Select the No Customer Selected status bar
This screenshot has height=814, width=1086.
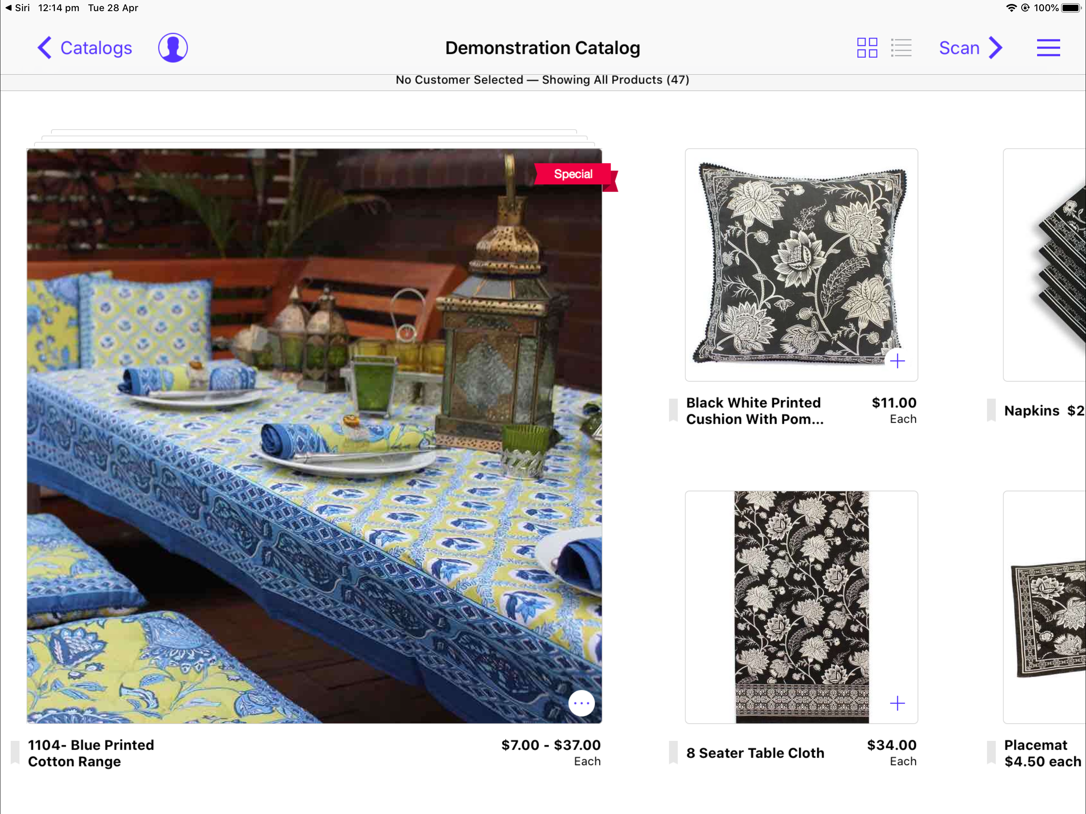543,80
